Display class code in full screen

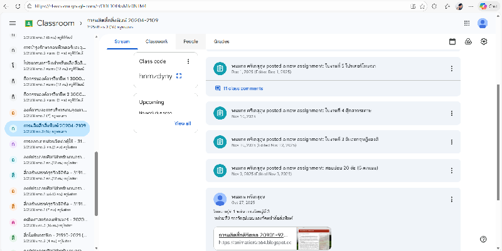pos(179,76)
